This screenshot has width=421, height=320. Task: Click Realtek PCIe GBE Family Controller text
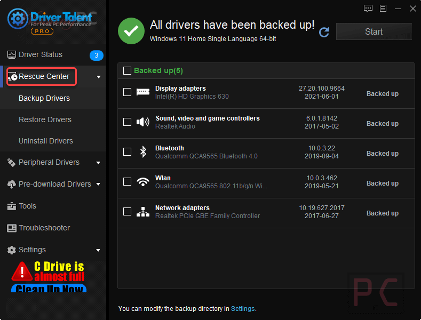pyautogui.click(x=208, y=216)
